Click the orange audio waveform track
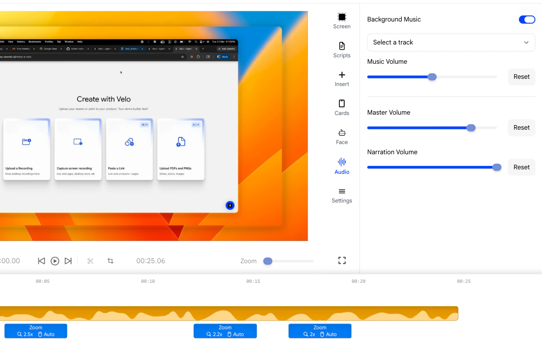The image size is (542, 339). (x=229, y=313)
